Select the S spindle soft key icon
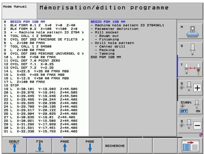Screen dimensions: 204x154 coord(190,50)
